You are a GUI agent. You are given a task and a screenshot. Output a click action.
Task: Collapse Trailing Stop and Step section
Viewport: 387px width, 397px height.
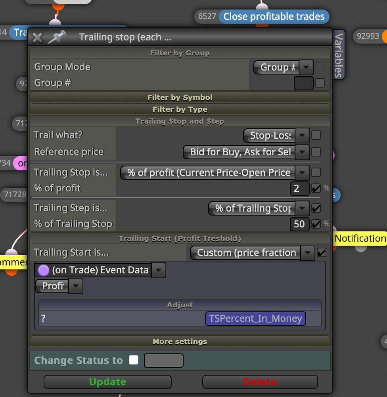pos(180,121)
